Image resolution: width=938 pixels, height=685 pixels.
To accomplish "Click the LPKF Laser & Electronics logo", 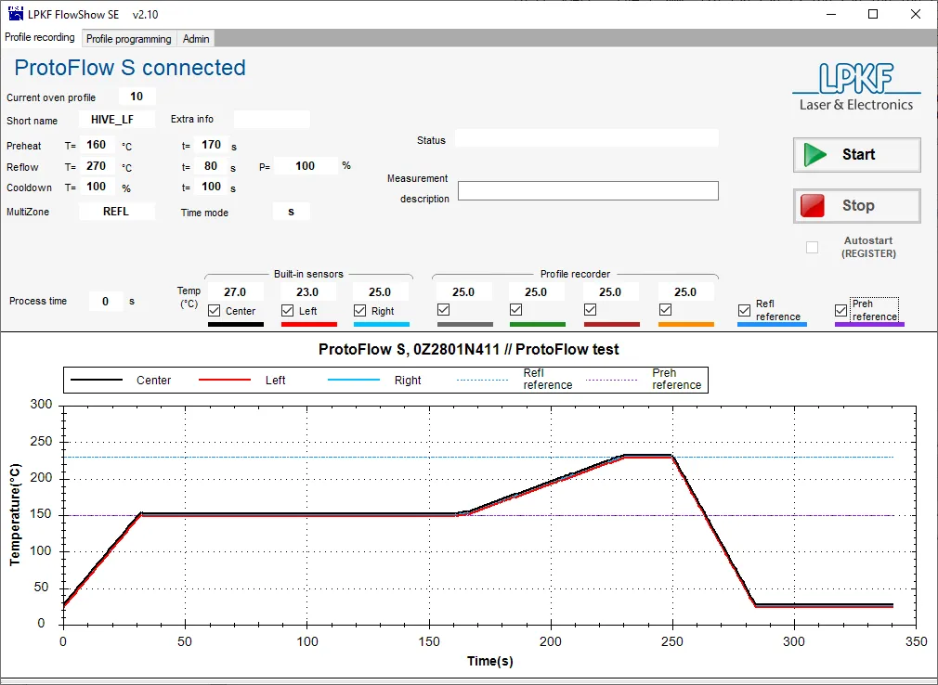I will point(856,86).
